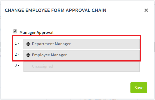The height and width of the screenshot is (100, 155).
Task: Click the Unassigned third approver slot
Action: (x=82, y=66)
